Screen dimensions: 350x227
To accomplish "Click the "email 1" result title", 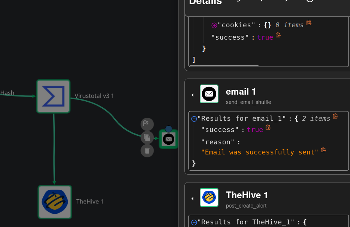I will tap(241, 92).
